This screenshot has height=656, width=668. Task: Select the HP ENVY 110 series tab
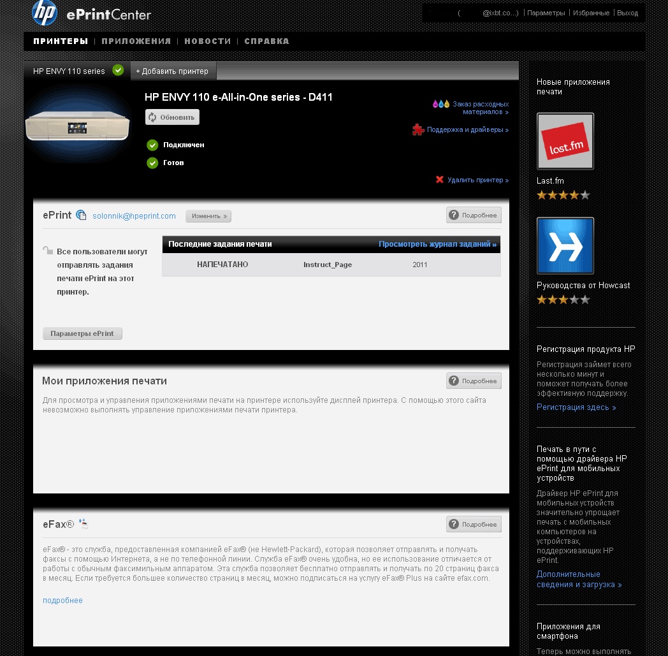click(77, 71)
